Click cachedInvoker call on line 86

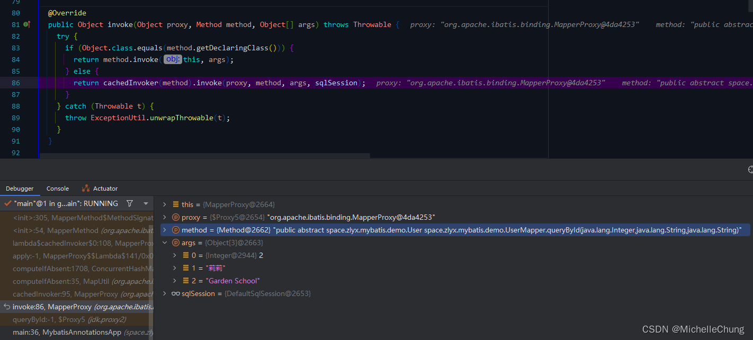(x=131, y=83)
